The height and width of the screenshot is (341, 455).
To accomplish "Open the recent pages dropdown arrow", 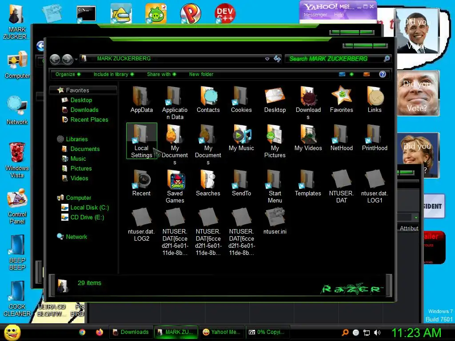I will [76, 59].
